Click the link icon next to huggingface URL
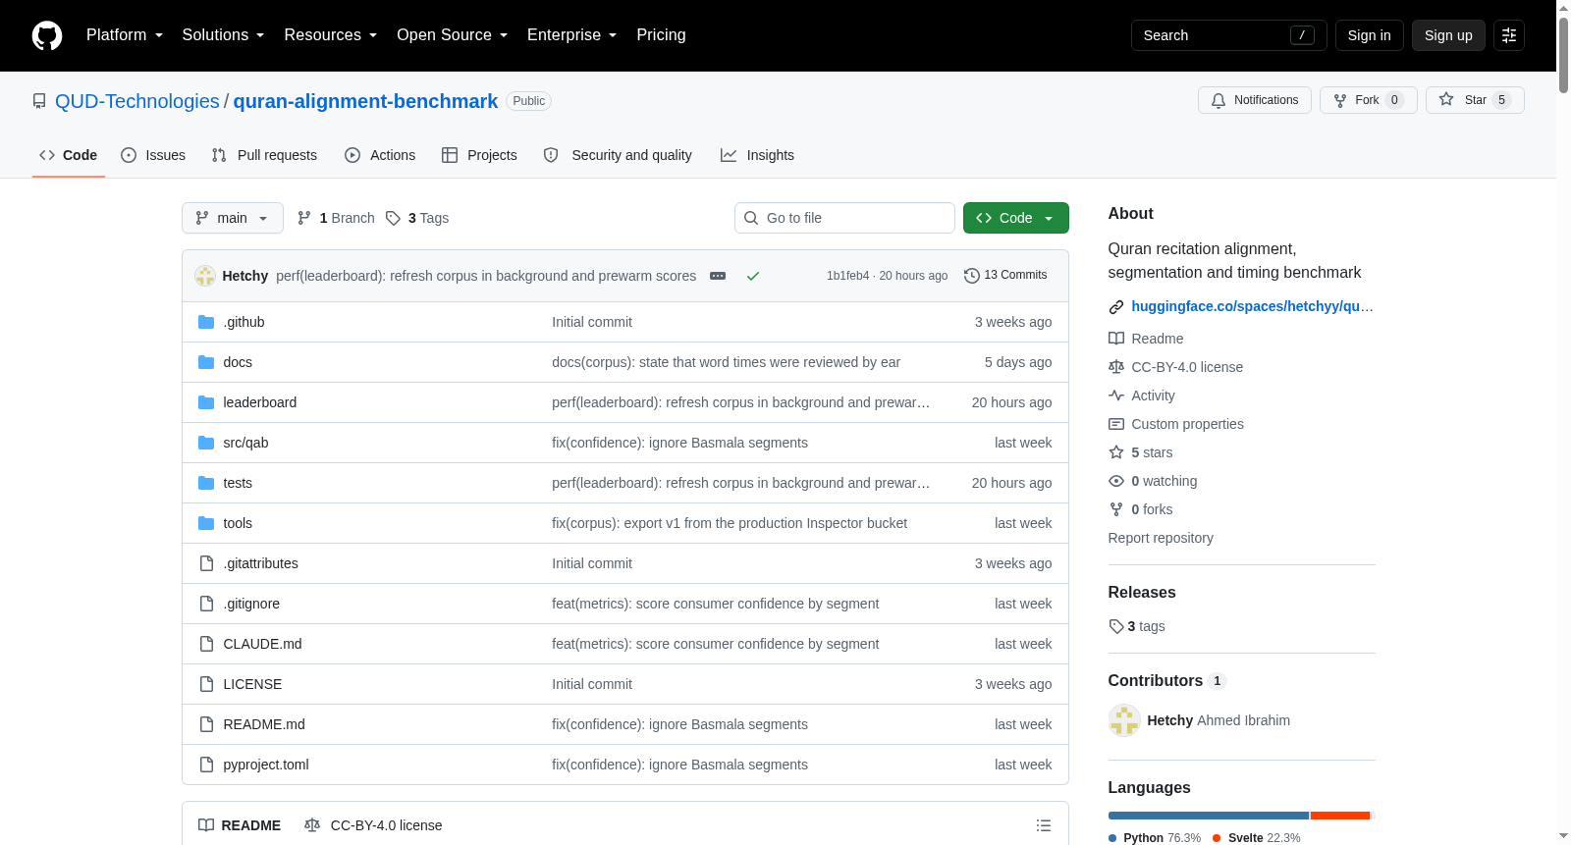 pyautogui.click(x=1116, y=307)
